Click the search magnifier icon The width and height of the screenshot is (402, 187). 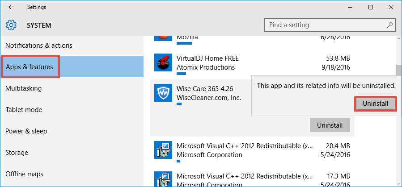(x=390, y=25)
